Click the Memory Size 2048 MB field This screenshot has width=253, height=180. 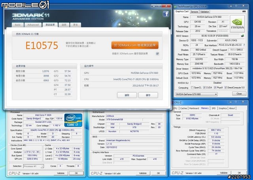(199, 64)
